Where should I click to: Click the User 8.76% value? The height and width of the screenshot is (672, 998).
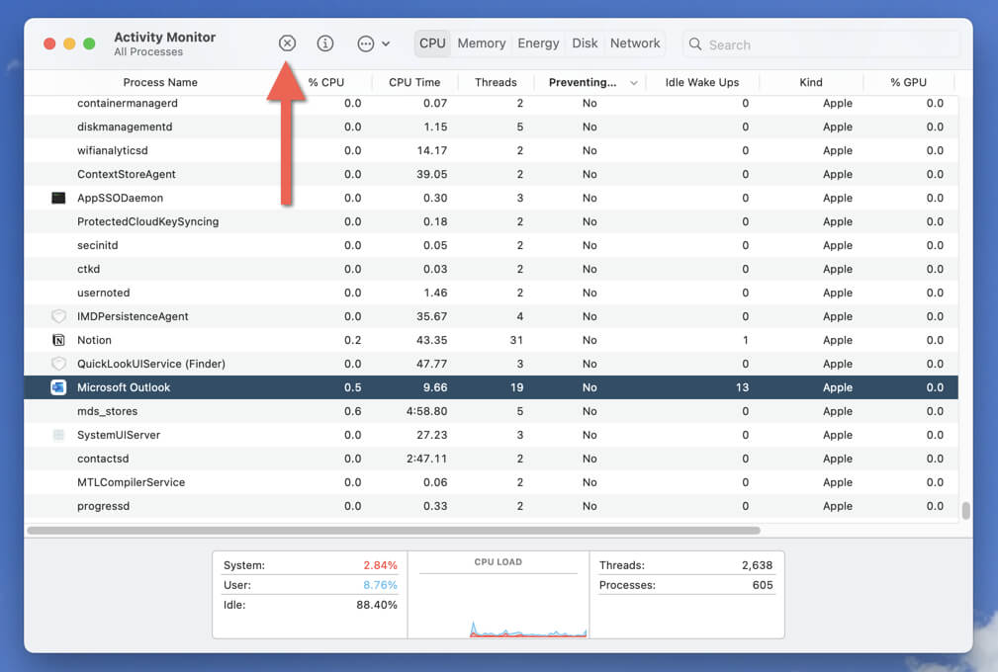coord(380,585)
